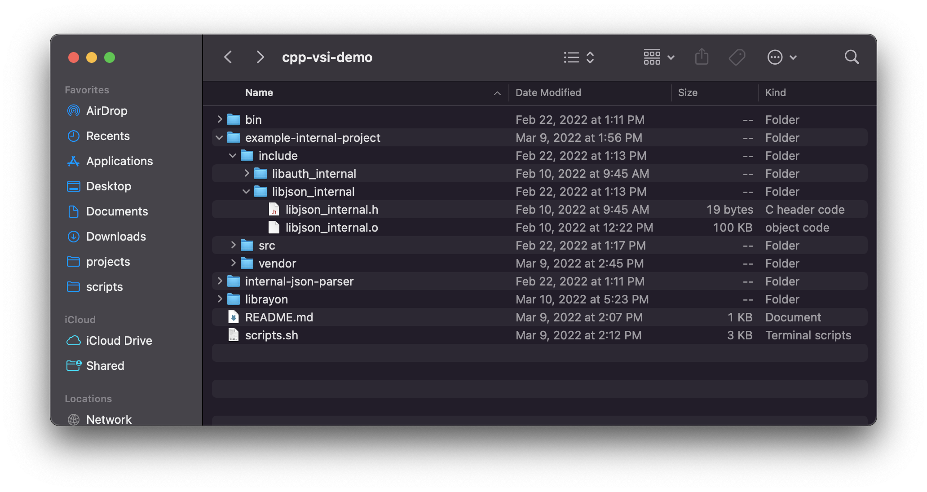Viewport: 927px width, 492px height.
Task: Go forward with the right arrow button
Action: click(x=260, y=57)
